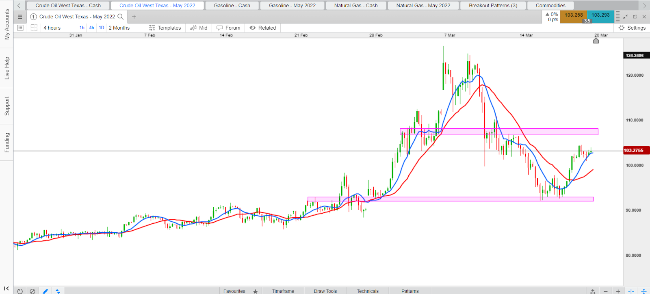Viewport: 650px width, 294px height.
Task: Click the buy price 103.293 button
Action: (x=600, y=16)
